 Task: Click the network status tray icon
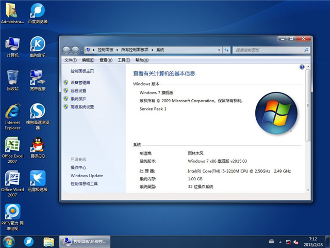pos(288,242)
